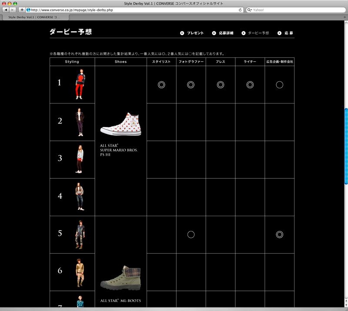This screenshot has height=311, width=348.
Task: Click the single circle in row 5 フォトグラファー
Action: point(191,234)
